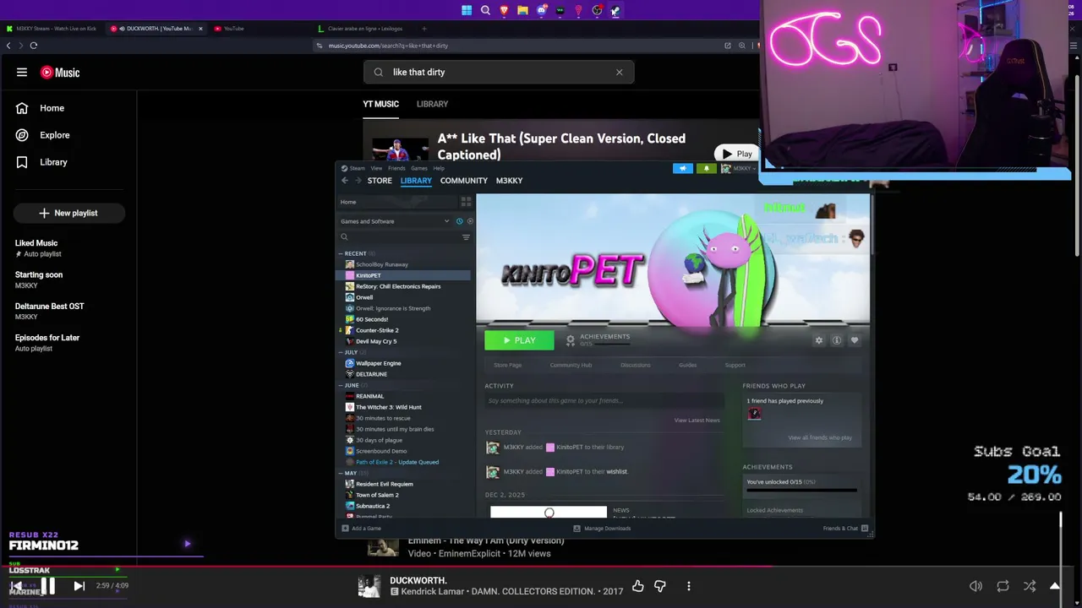
Task: Open the M3KKY profile tab in Steam
Action: pos(509,181)
